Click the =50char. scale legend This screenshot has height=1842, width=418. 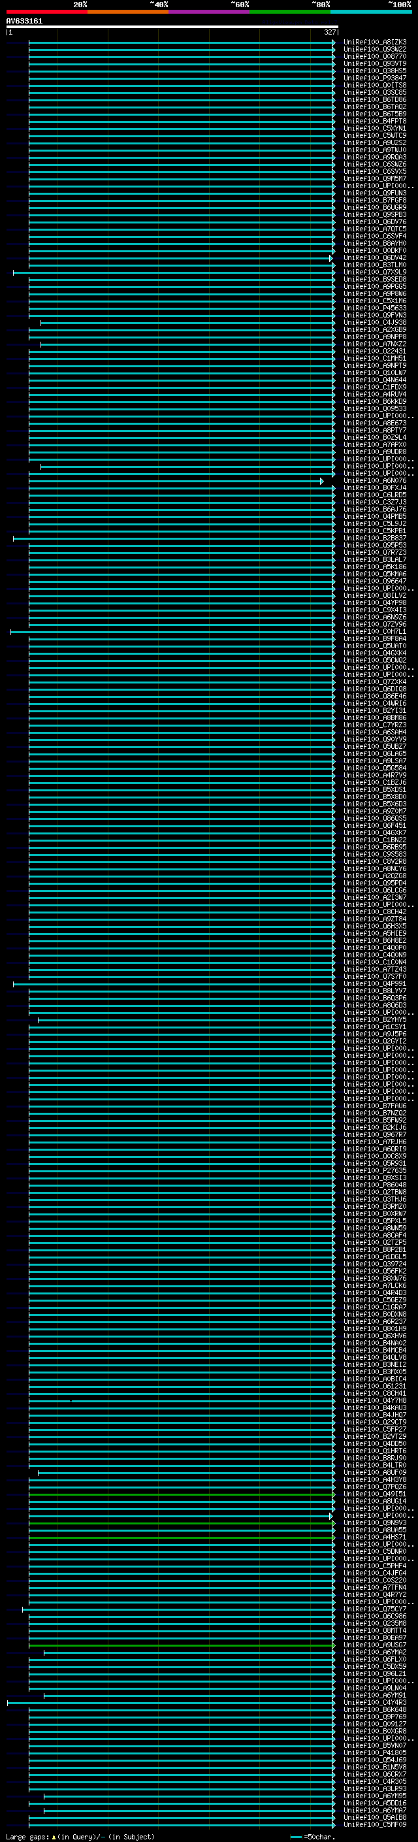click(312, 1836)
